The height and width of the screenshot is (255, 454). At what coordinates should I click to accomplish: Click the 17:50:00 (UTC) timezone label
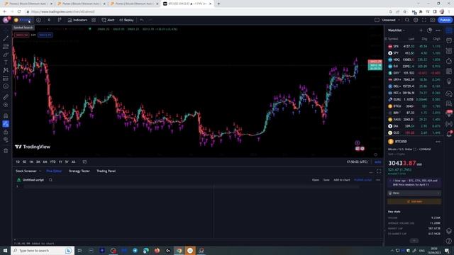pyautogui.click(x=357, y=162)
